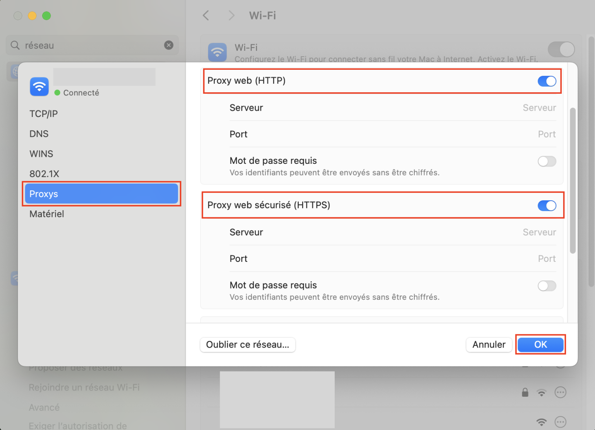Select the TCP/IP section in the sidebar
This screenshot has width=595, height=430.
pyautogui.click(x=43, y=114)
